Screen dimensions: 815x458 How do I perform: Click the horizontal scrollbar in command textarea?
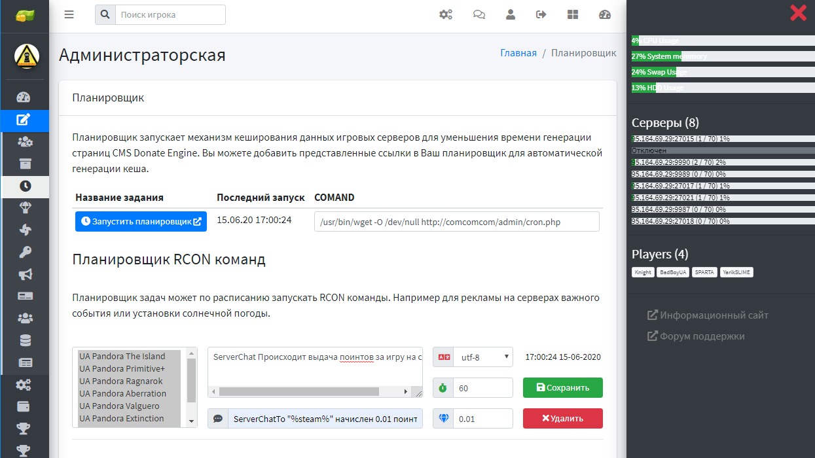pos(299,391)
